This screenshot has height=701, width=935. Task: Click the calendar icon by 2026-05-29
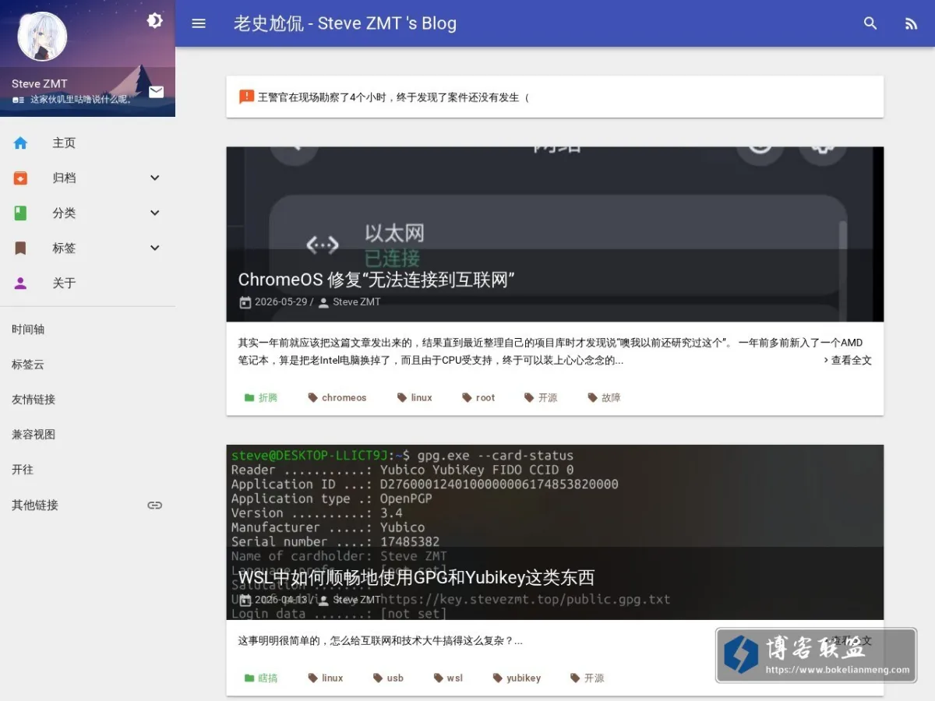(x=245, y=302)
